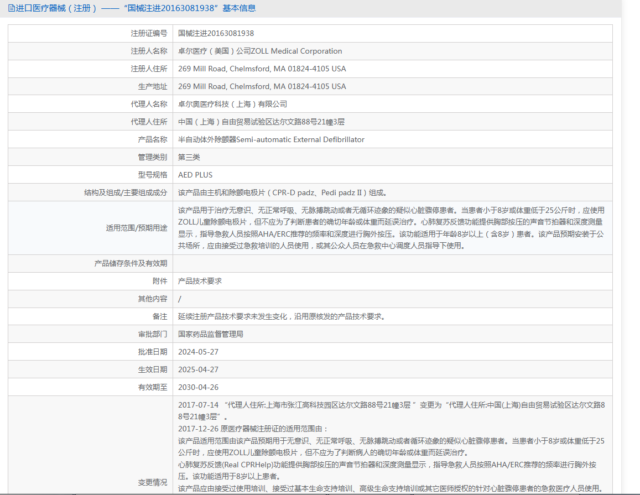Select the Mill Road address in 生产地址 row
Viewport: 640px width, 495px height.
(262, 86)
